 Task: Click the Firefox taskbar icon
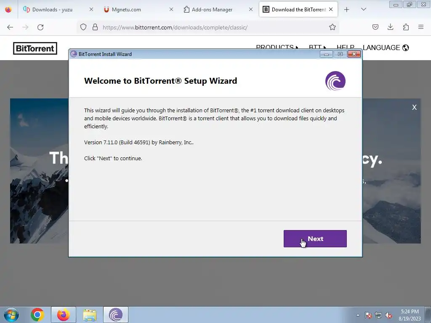[64, 315]
